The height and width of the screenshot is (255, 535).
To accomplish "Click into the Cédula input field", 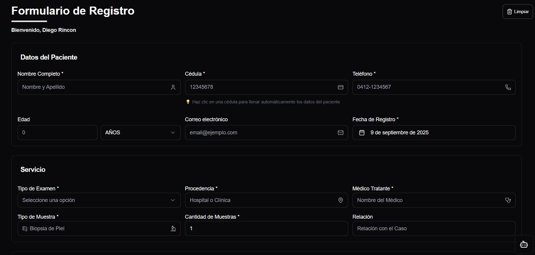I will tap(260, 87).
